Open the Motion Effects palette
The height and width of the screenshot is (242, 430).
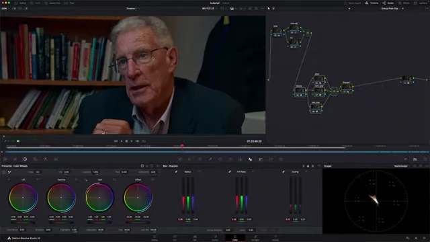click(56, 159)
